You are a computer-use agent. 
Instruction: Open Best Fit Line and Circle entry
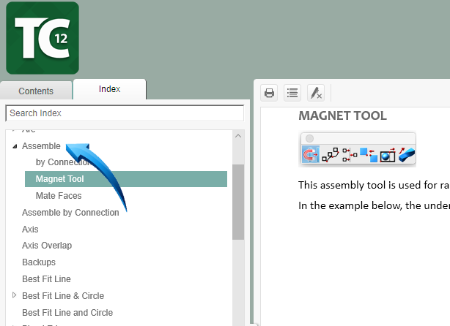point(67,313)
